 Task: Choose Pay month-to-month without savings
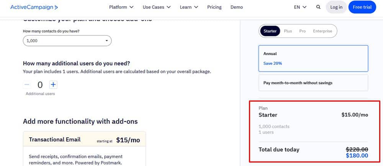[313, 83]
